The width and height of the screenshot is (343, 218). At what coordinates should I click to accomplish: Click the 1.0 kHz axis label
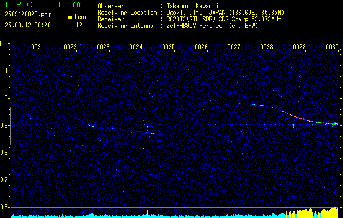coord(4,98)
